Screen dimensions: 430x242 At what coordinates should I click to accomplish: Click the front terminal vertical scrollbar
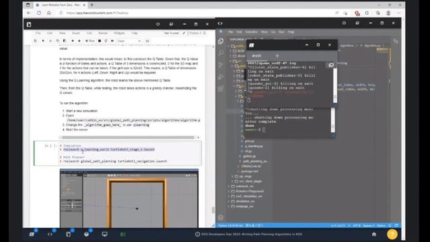[335, 85]
